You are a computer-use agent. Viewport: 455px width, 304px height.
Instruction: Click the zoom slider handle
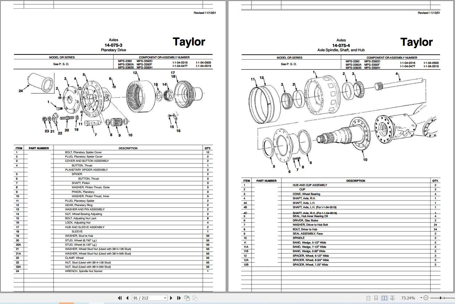coord(441,298)
